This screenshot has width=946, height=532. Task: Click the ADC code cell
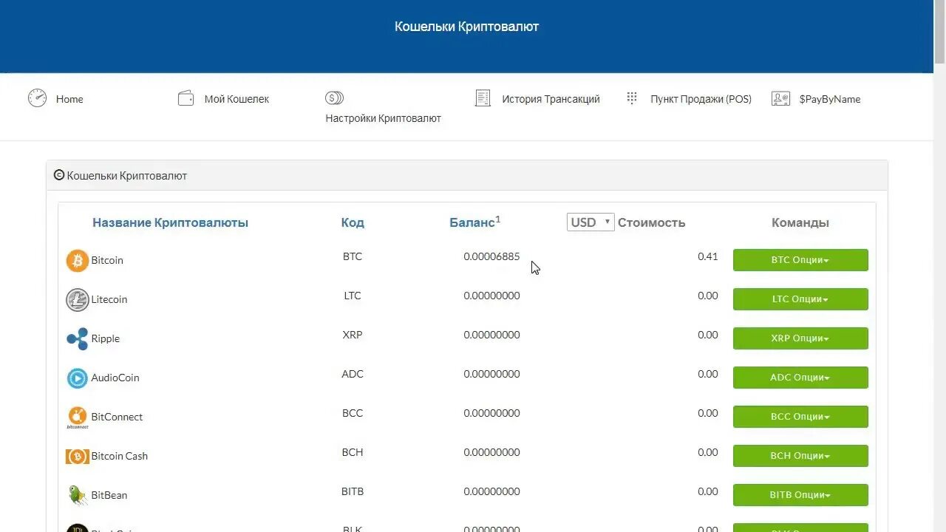353,374
